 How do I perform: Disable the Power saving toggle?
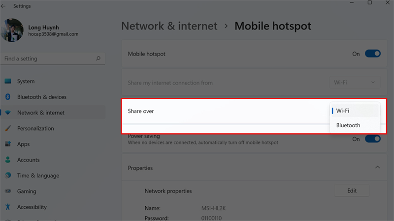tap(372, 139)
